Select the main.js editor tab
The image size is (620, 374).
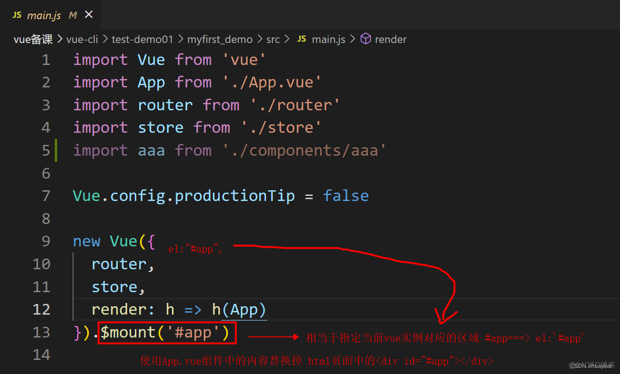50,15
